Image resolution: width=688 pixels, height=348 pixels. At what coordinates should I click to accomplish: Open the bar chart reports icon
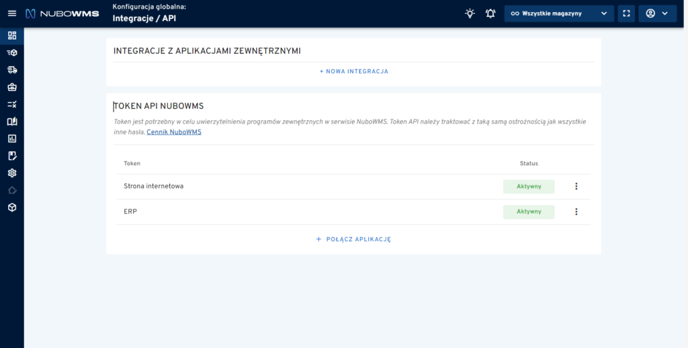coord(12,138)
